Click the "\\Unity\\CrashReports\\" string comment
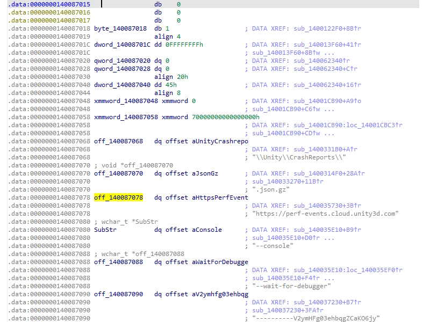This screenshot has width=430, height=322. [299, 157]
